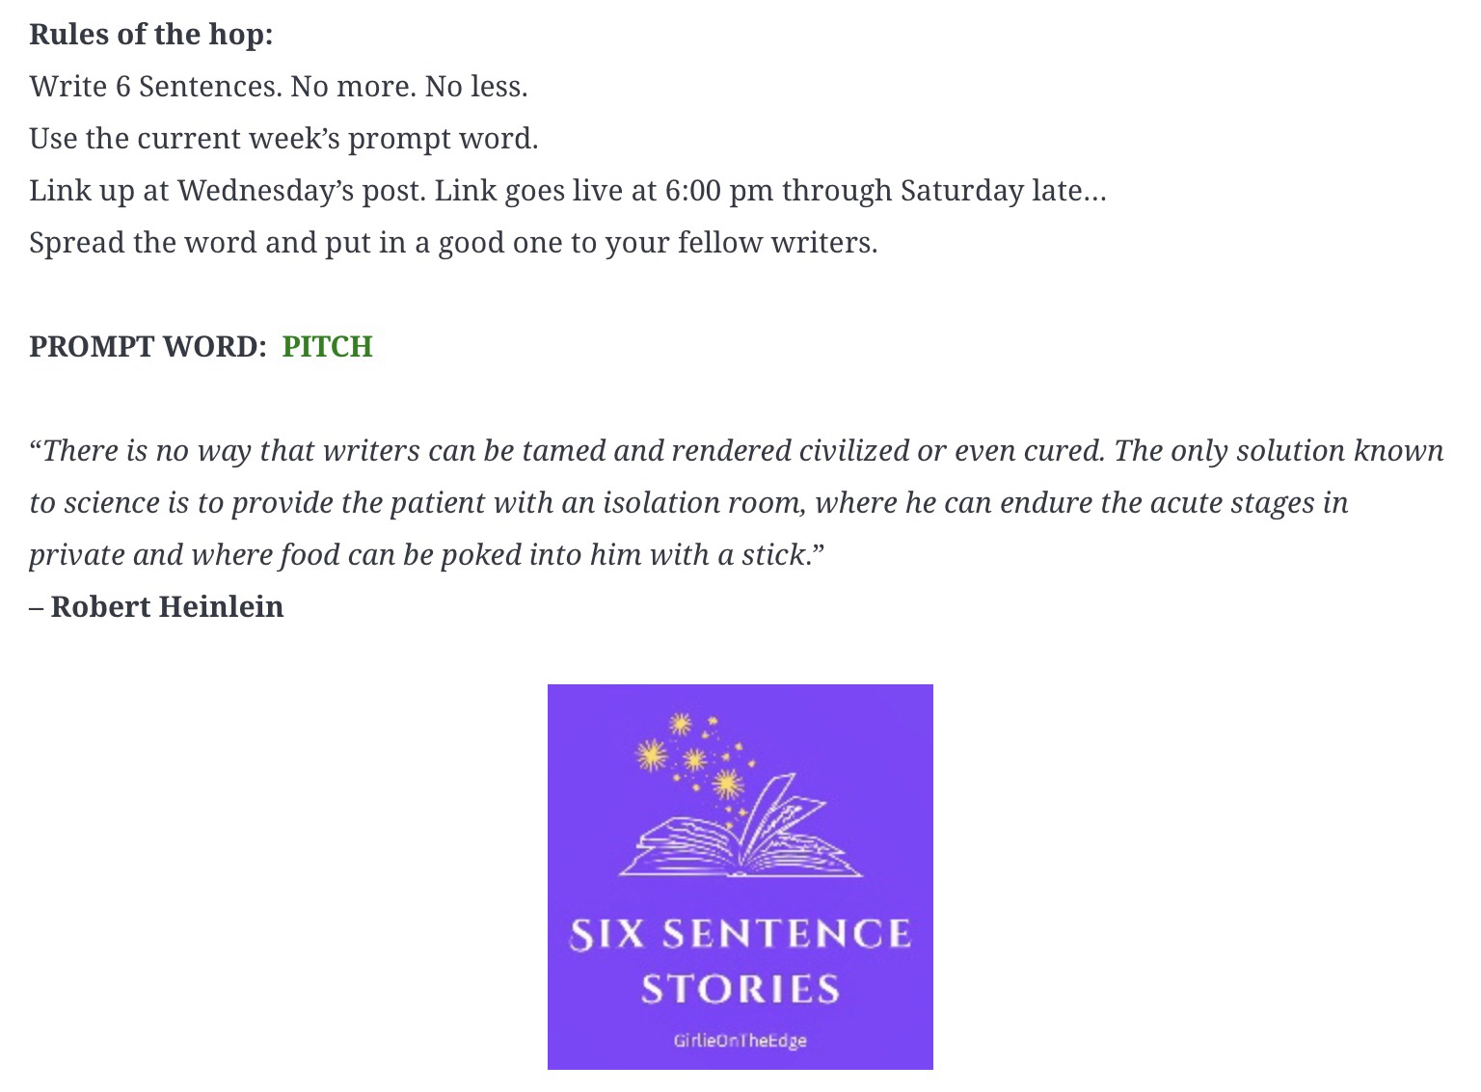Click the "Rules of the hop:" heading
Image resolution: width=1481 pixels, height=1092 pixels.
coord(151,35)
